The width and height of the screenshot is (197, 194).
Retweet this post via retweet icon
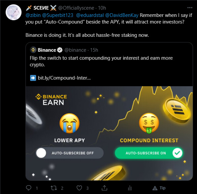tap(54, 188)
